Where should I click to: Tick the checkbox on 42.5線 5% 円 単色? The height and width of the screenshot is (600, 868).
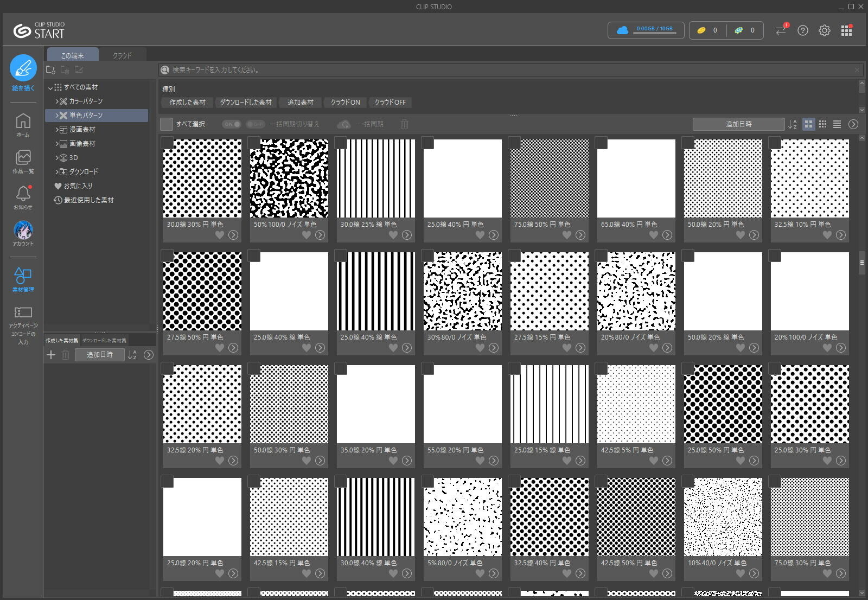pos(601,368)
